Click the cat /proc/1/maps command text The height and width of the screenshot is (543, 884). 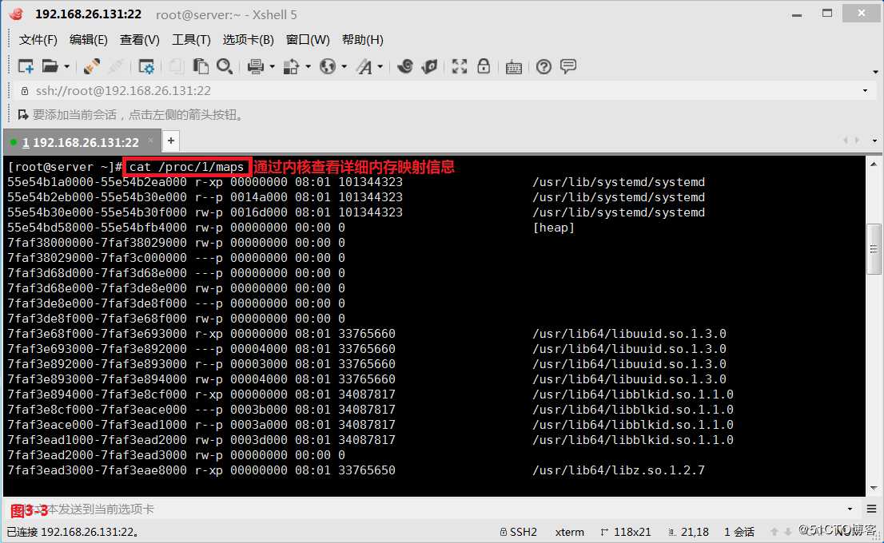click(x=186, y=167)
